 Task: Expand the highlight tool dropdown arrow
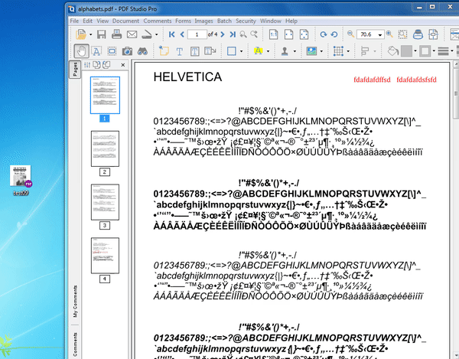[268, 51]
